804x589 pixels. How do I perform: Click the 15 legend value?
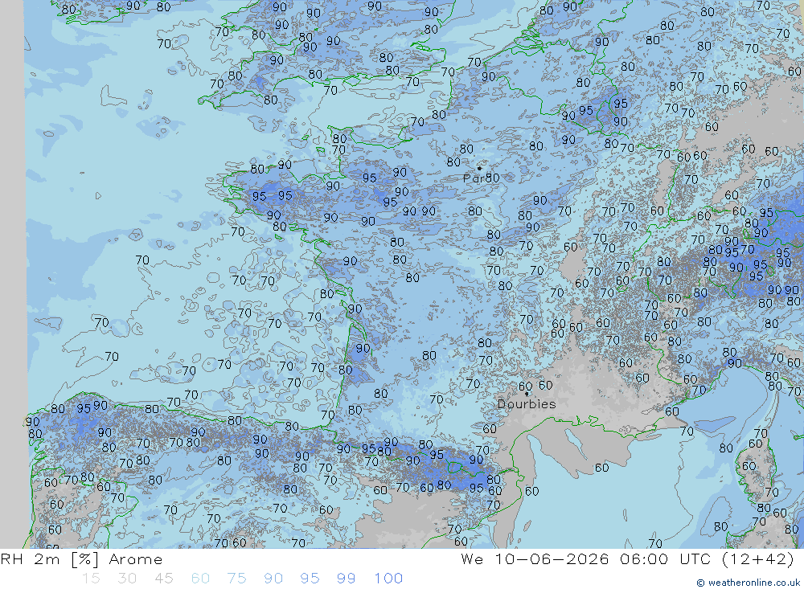pos(91,579)
